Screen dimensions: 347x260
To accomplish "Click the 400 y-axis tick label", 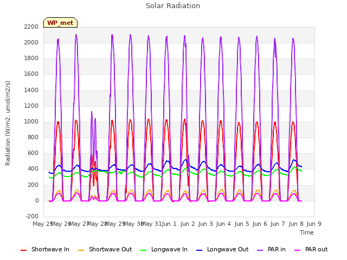I will coord(33,168).
